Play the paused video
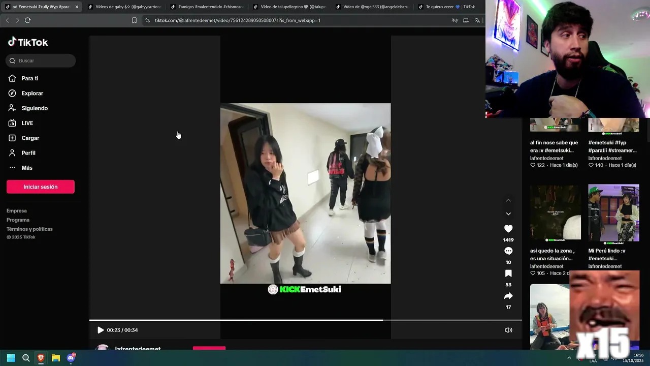 [x=101, y=330]
